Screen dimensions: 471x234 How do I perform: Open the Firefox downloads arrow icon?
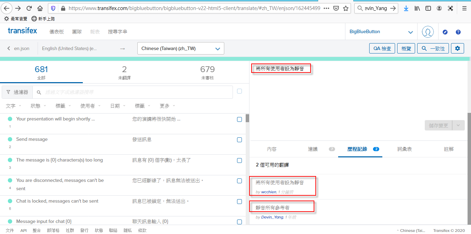pos(406,8)
